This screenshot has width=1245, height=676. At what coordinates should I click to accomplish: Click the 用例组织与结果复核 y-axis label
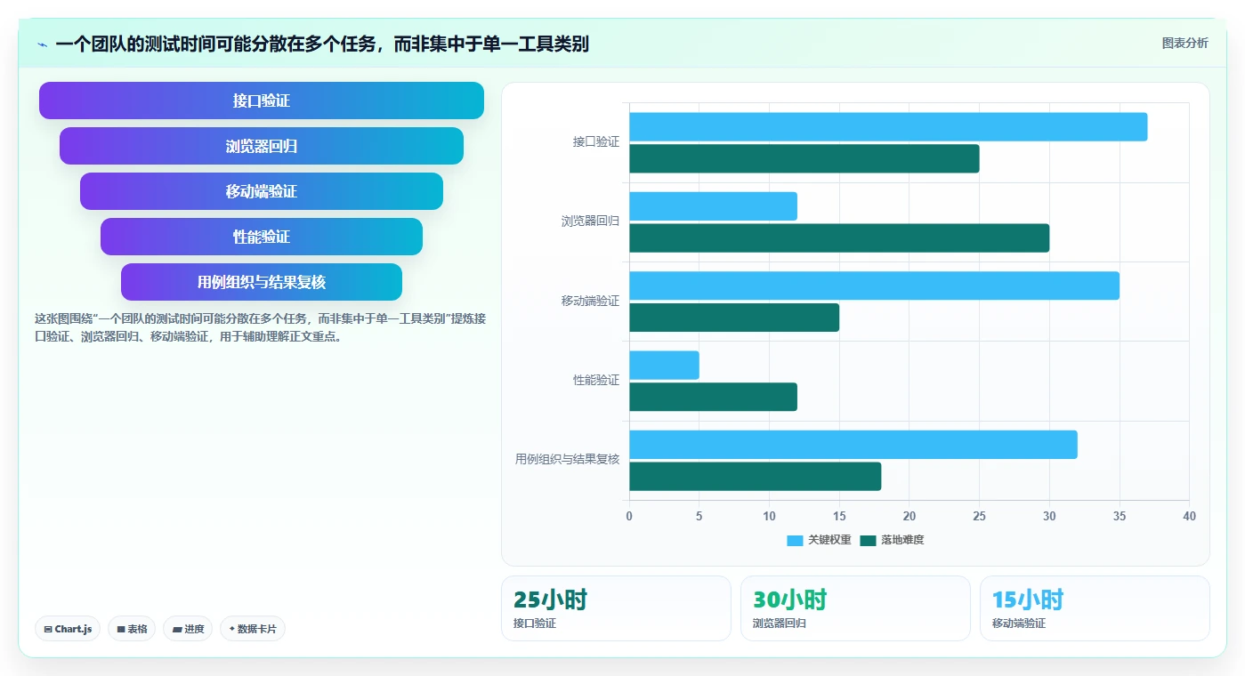(567, 460)
